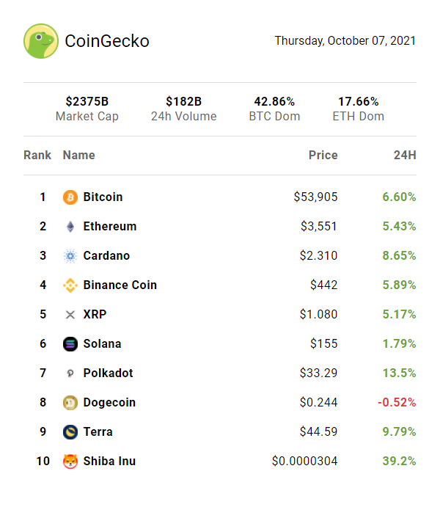The image size is (440, 507).
Task: Sort by the 24H column header
Action: point(405,155)
